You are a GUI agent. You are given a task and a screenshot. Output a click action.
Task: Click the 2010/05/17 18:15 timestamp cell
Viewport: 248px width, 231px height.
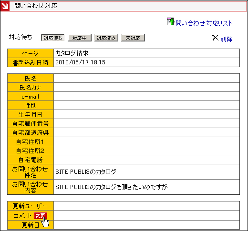(x=146, y=62)
